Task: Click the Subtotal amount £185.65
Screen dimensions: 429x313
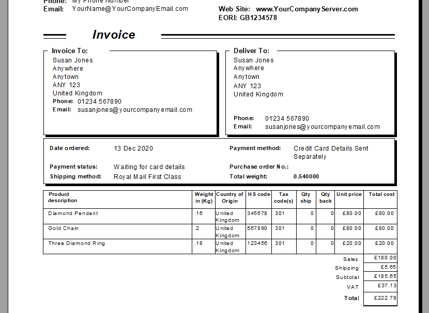Action: tap(385, 276)
